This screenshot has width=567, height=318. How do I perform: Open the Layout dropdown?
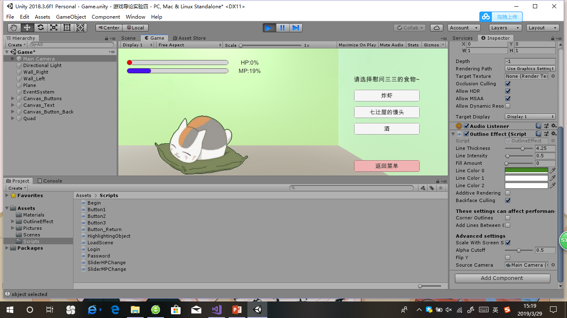pos(543,27)
